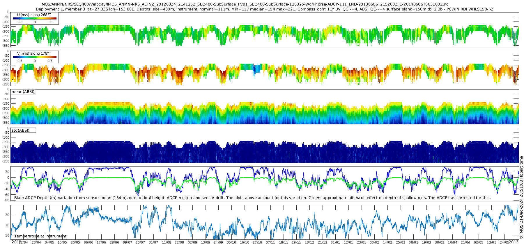The image size is (524, 247).
Task: Click the V velocity plot panel
Action: point(265,68)
